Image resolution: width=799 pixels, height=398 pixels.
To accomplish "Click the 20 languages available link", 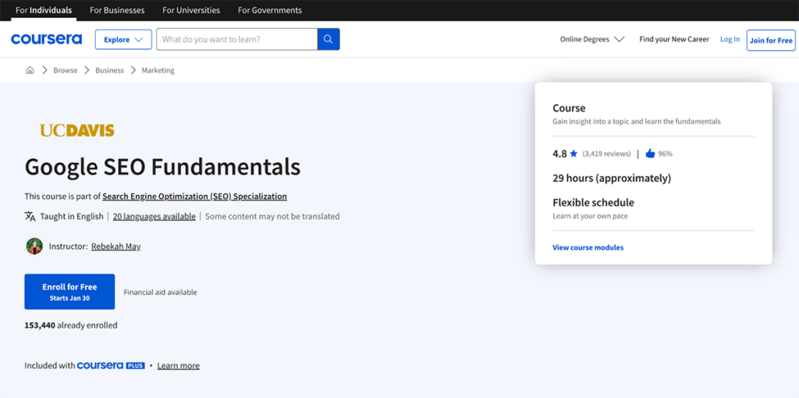I will 154,216.
